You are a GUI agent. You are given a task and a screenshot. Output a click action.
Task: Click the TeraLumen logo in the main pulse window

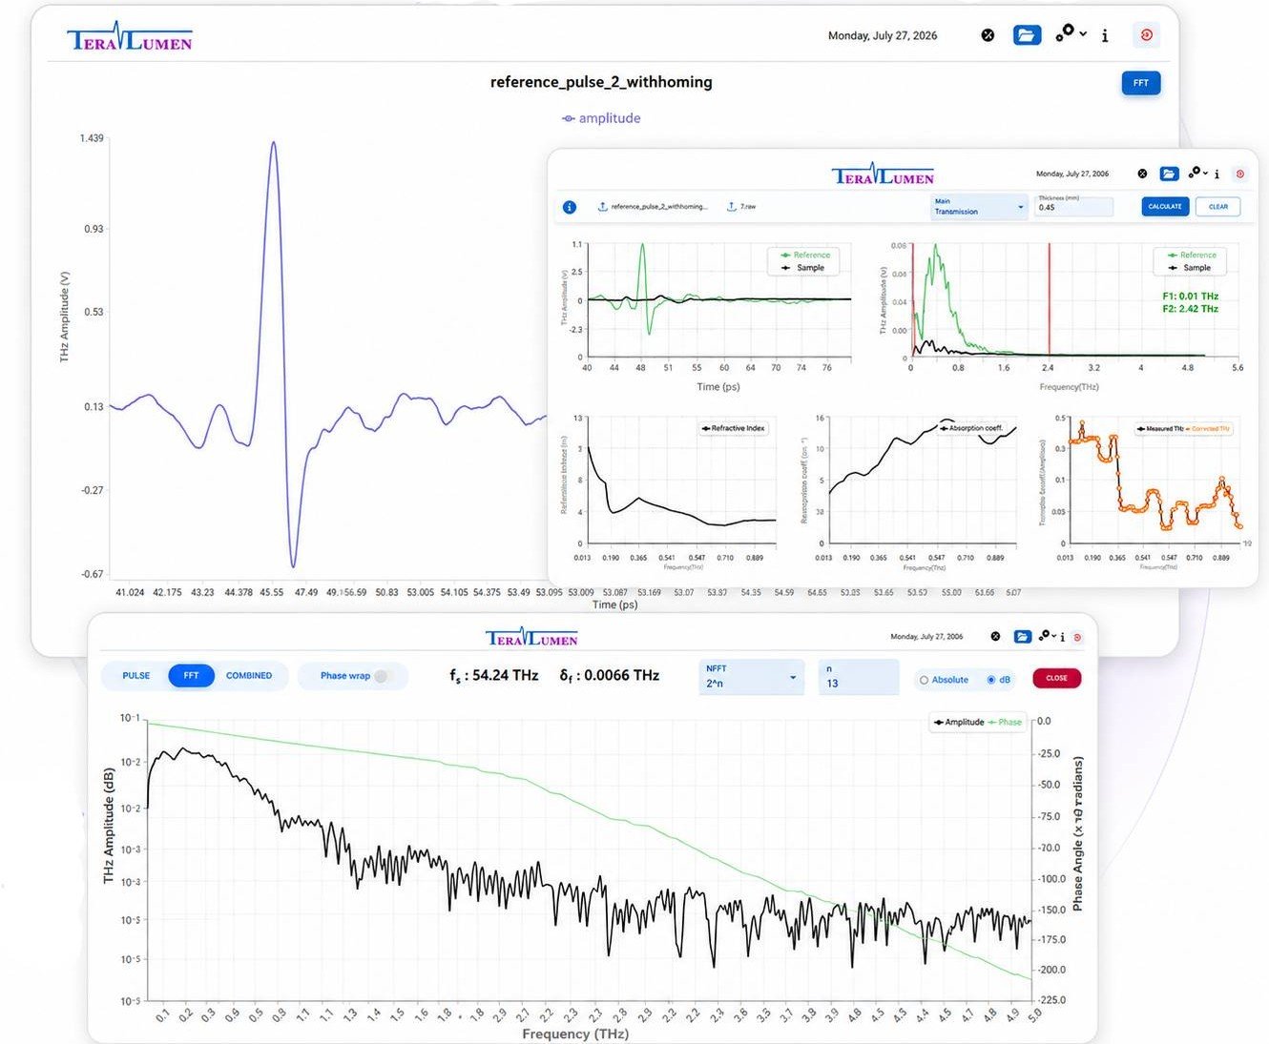[130, 37]
